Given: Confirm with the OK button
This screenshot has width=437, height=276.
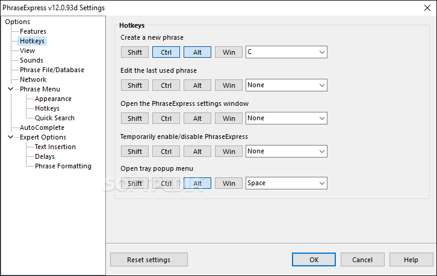Looking at the screenshot, I should (314, 260).
